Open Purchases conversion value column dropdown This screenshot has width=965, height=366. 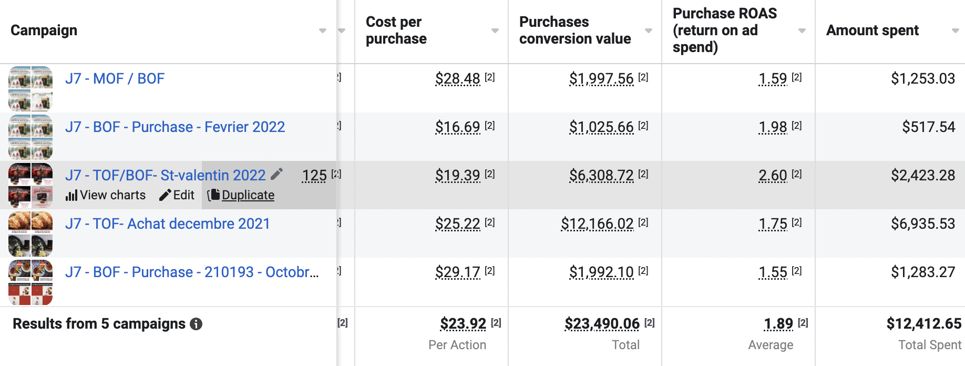(649, 31)
